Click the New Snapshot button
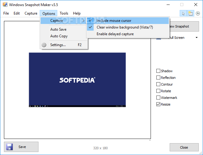 pos(184,26)
